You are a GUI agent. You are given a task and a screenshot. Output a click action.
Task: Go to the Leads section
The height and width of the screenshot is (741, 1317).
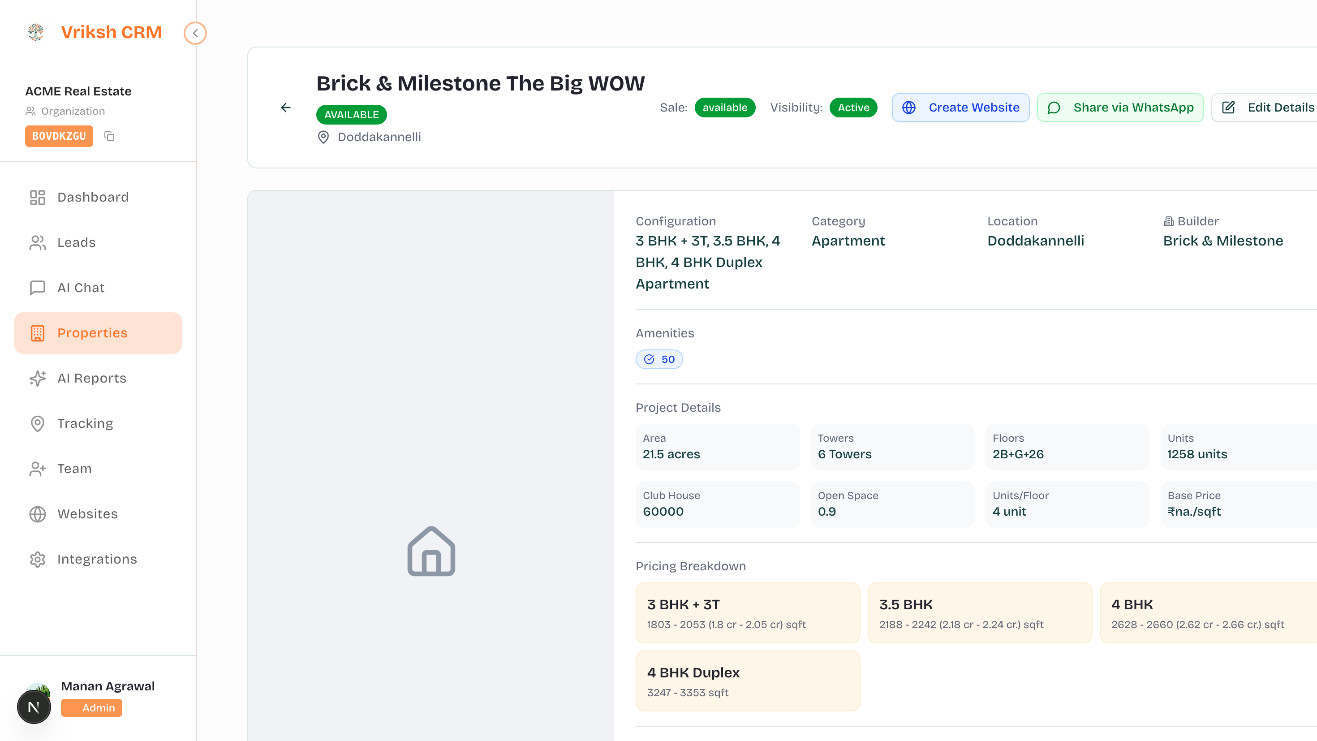(x=76, y=242)
